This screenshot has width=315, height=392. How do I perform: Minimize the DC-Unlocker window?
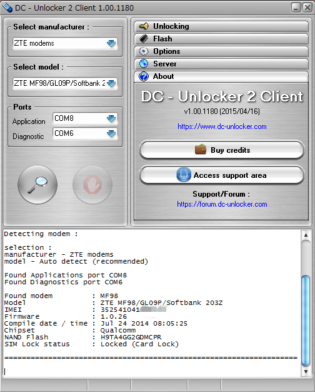296,8
